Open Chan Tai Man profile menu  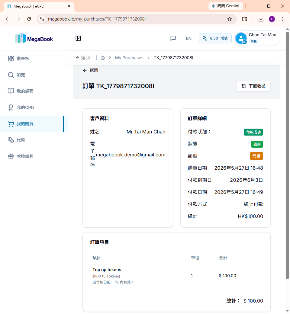point(257,38)
